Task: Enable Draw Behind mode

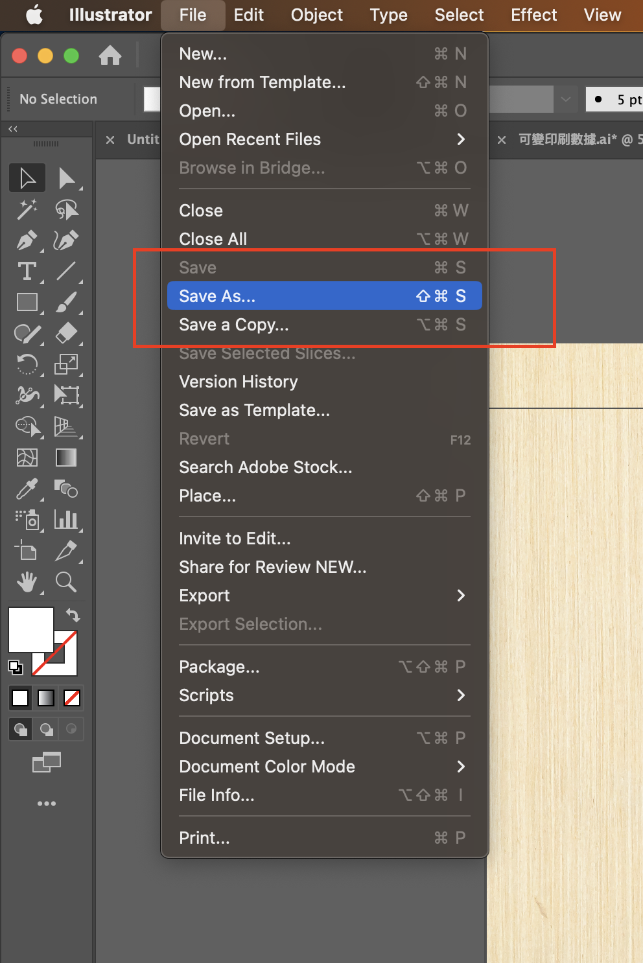Action: coord(47,730)
